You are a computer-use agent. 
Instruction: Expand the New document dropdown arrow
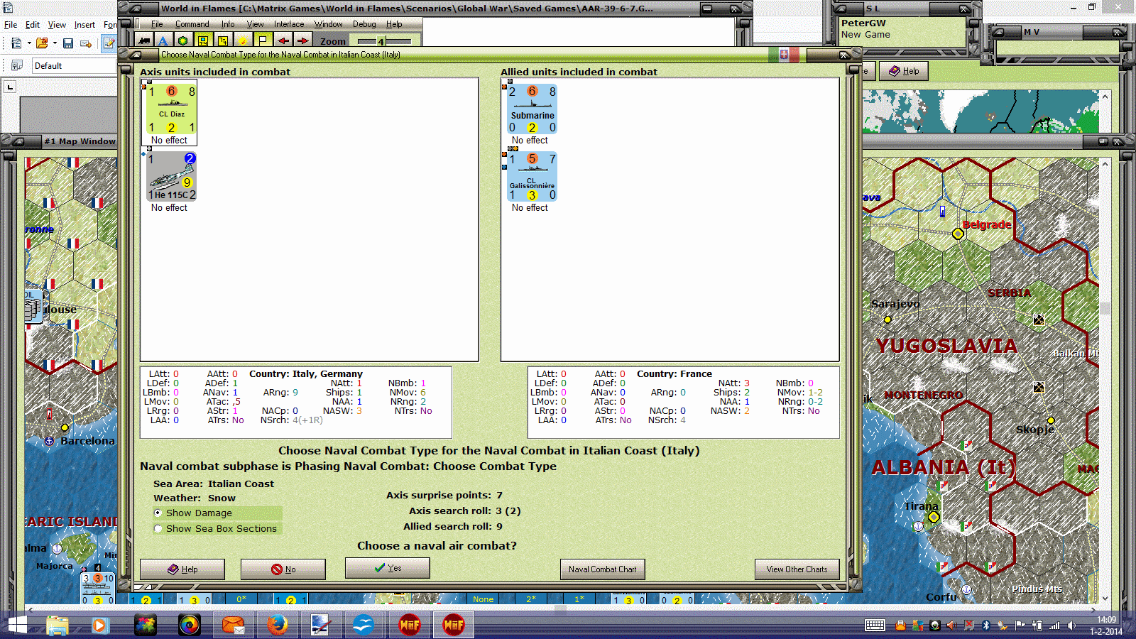[29, 43]
